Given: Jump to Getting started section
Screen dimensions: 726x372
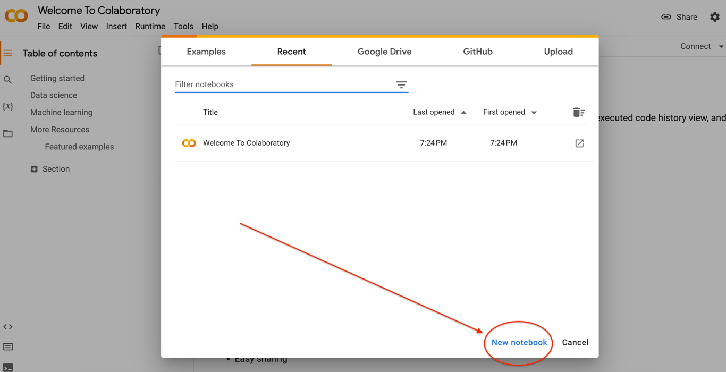Looking at the screenshot, I should pyautogui.click(x=57, y=78).
